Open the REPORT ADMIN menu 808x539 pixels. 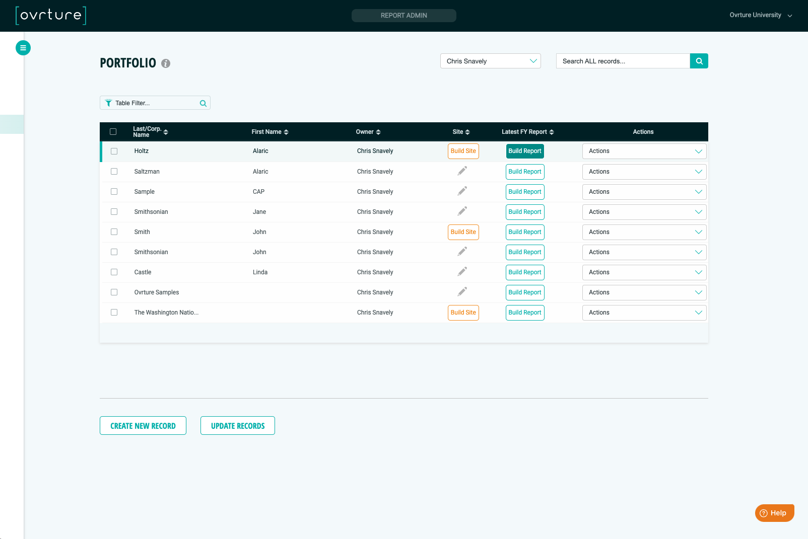403,15
